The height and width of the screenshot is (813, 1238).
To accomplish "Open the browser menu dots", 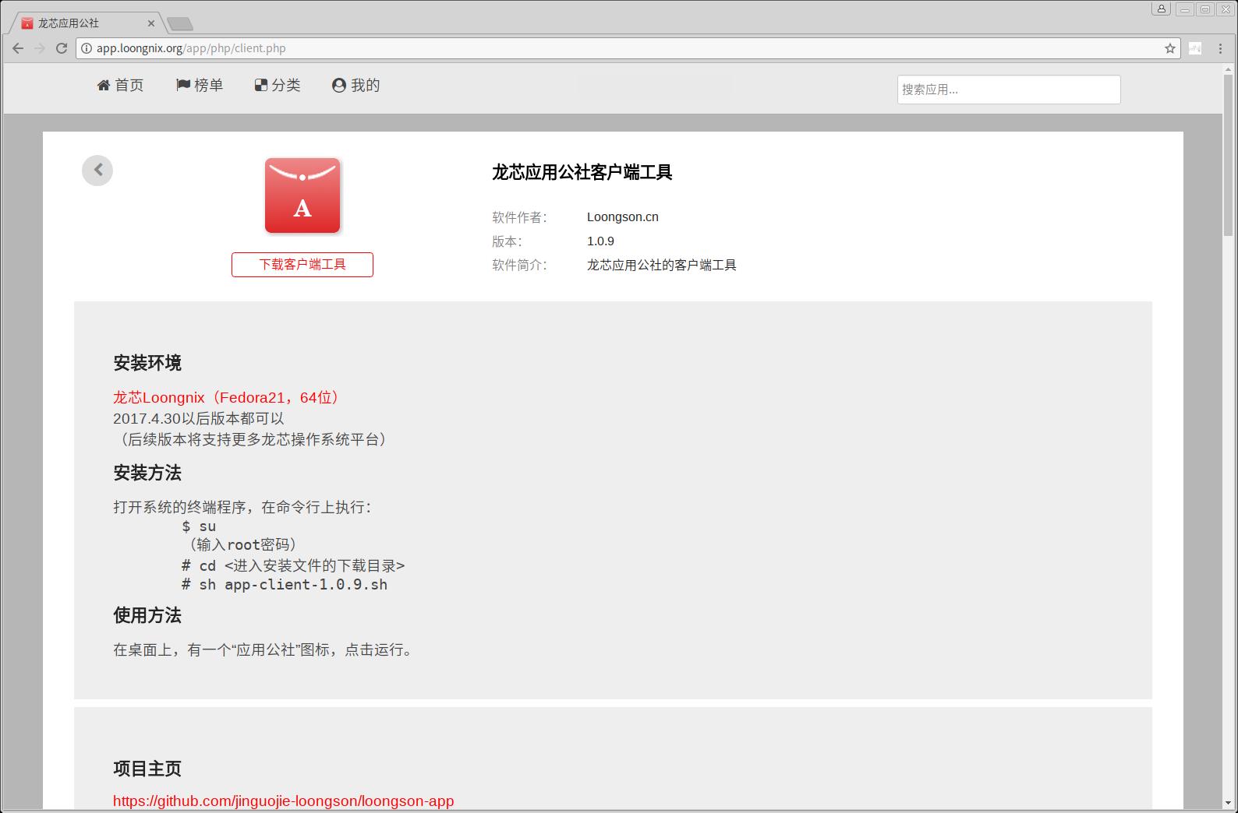I will [1220, 48].
